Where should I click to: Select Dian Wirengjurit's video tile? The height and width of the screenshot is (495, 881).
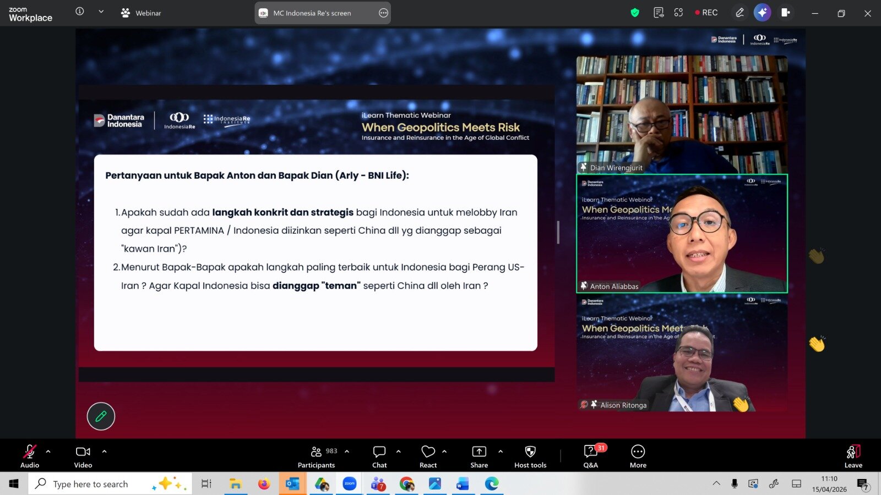pos(682,114)
